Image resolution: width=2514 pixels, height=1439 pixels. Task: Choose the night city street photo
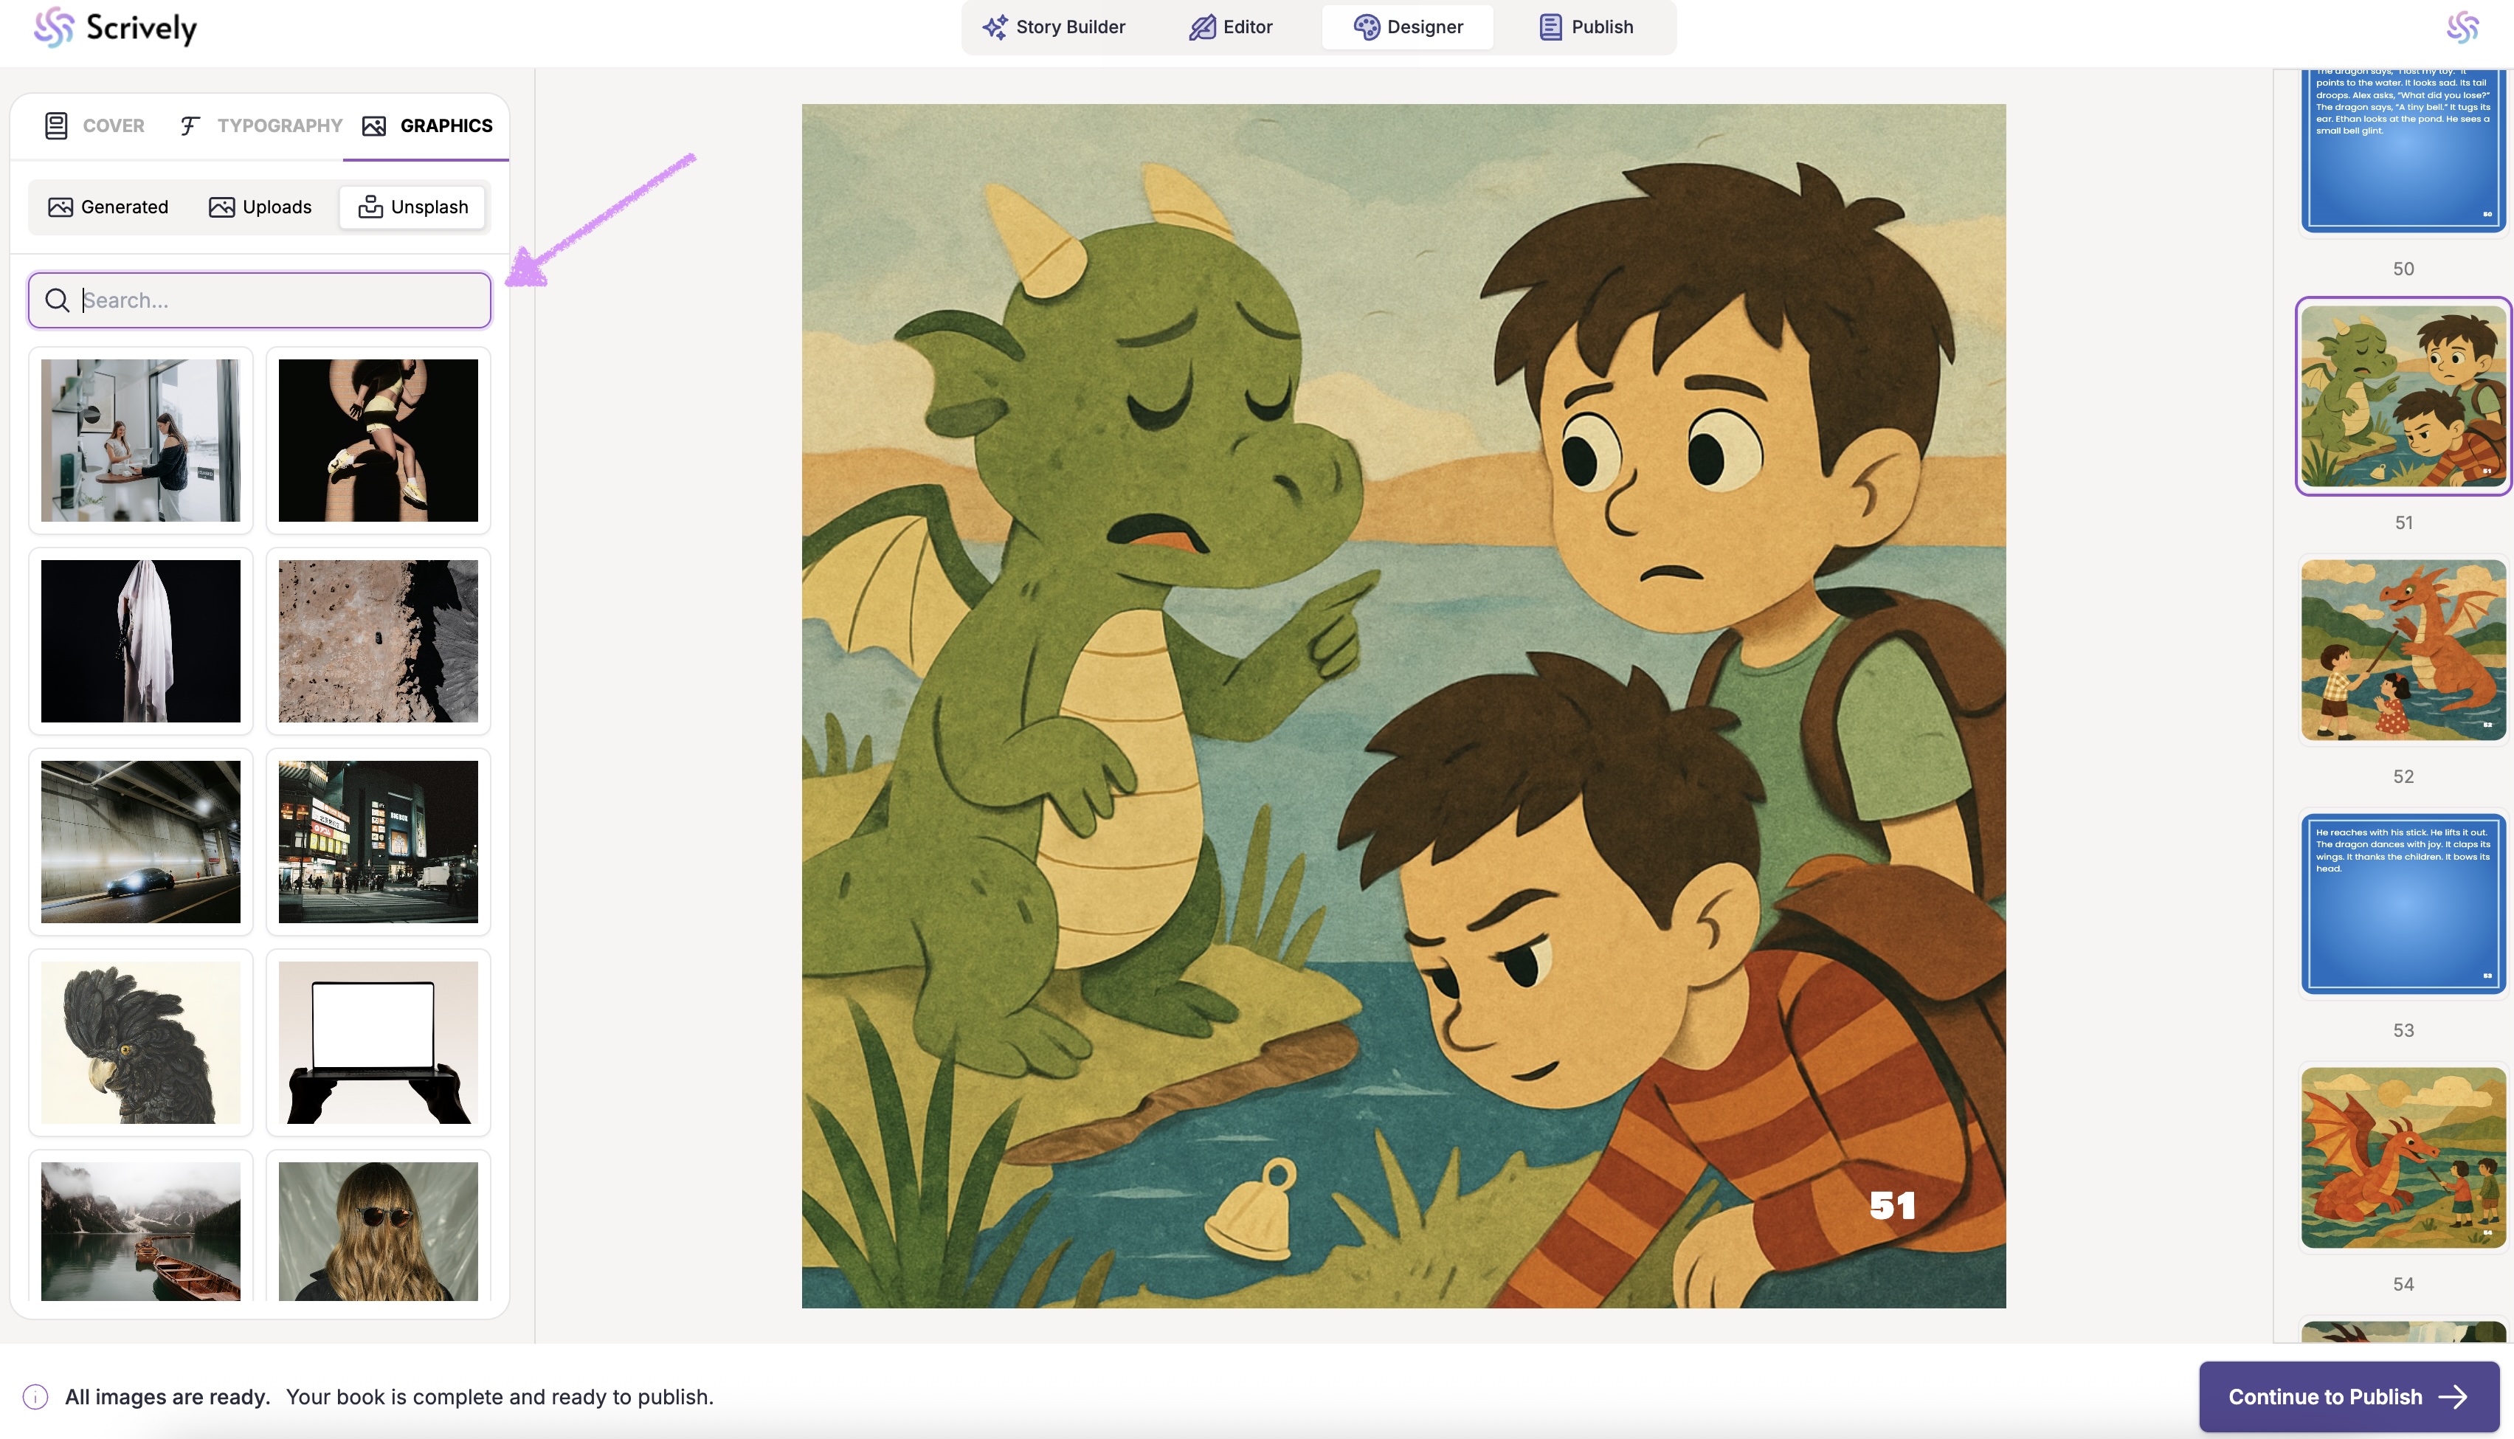(x=378, y=841)
